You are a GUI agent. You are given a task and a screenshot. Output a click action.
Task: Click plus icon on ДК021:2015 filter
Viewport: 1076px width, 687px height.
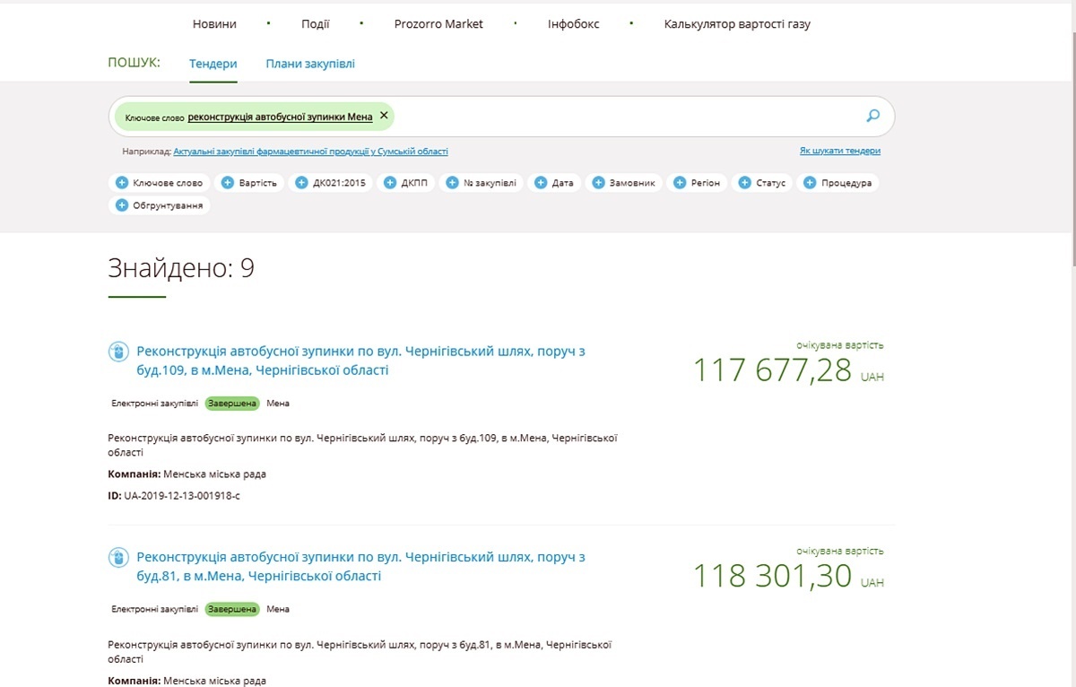click(302, 183)
